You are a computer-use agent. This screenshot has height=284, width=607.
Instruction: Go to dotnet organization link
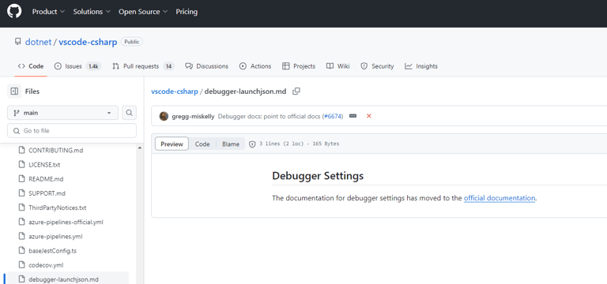pos(38,42)
